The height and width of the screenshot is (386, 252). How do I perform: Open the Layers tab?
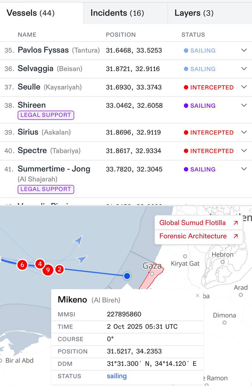click(194, 13)
